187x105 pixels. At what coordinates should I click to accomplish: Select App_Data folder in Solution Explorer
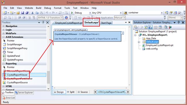151,38
